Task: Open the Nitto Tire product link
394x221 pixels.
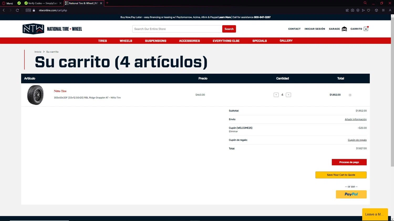Action: tap(60, 91)
